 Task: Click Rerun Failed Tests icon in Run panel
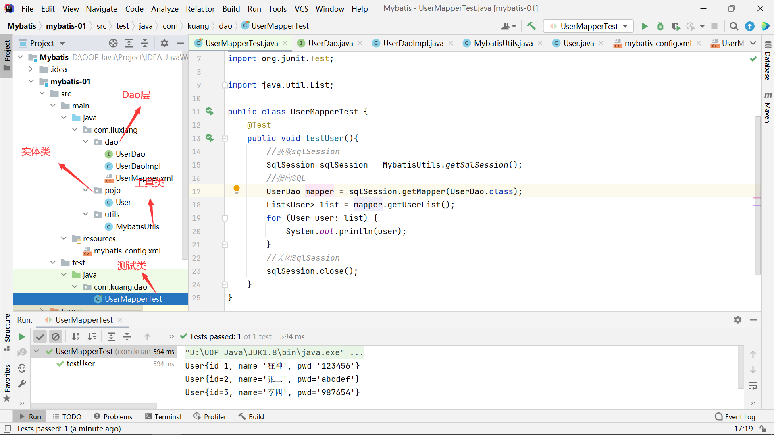22,352
